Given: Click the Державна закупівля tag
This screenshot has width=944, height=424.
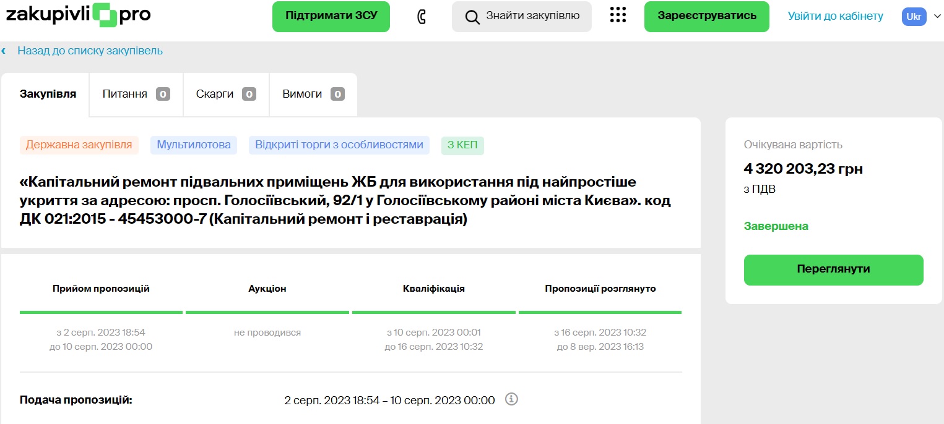Looking at the screenshot, I should (x=79, y=145).
